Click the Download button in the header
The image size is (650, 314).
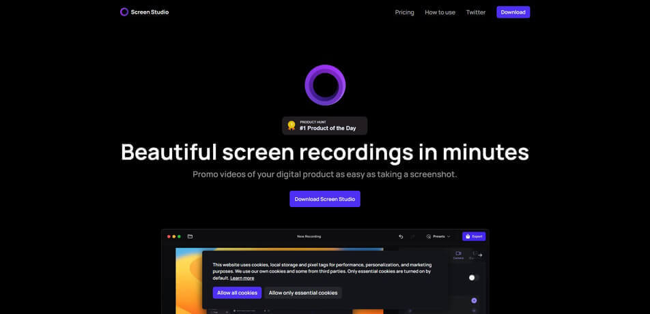513,12
